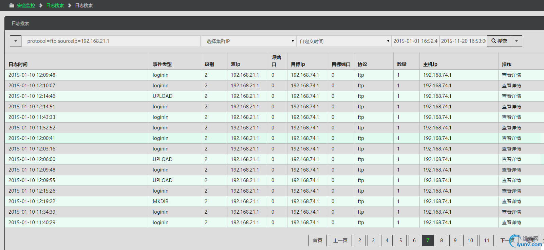
Task: Open 查看详情 for the 12:14:51 log
Action: click(511, 107)
